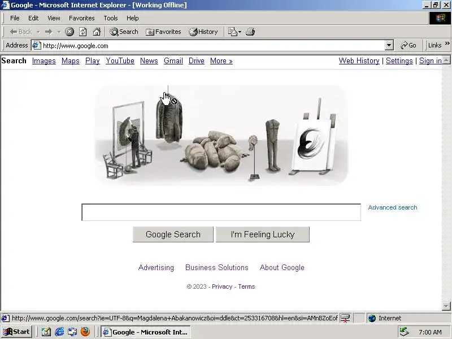Click the IE title bar icon
This screenshot has width=452, height=339.
[x=5, y=5]
